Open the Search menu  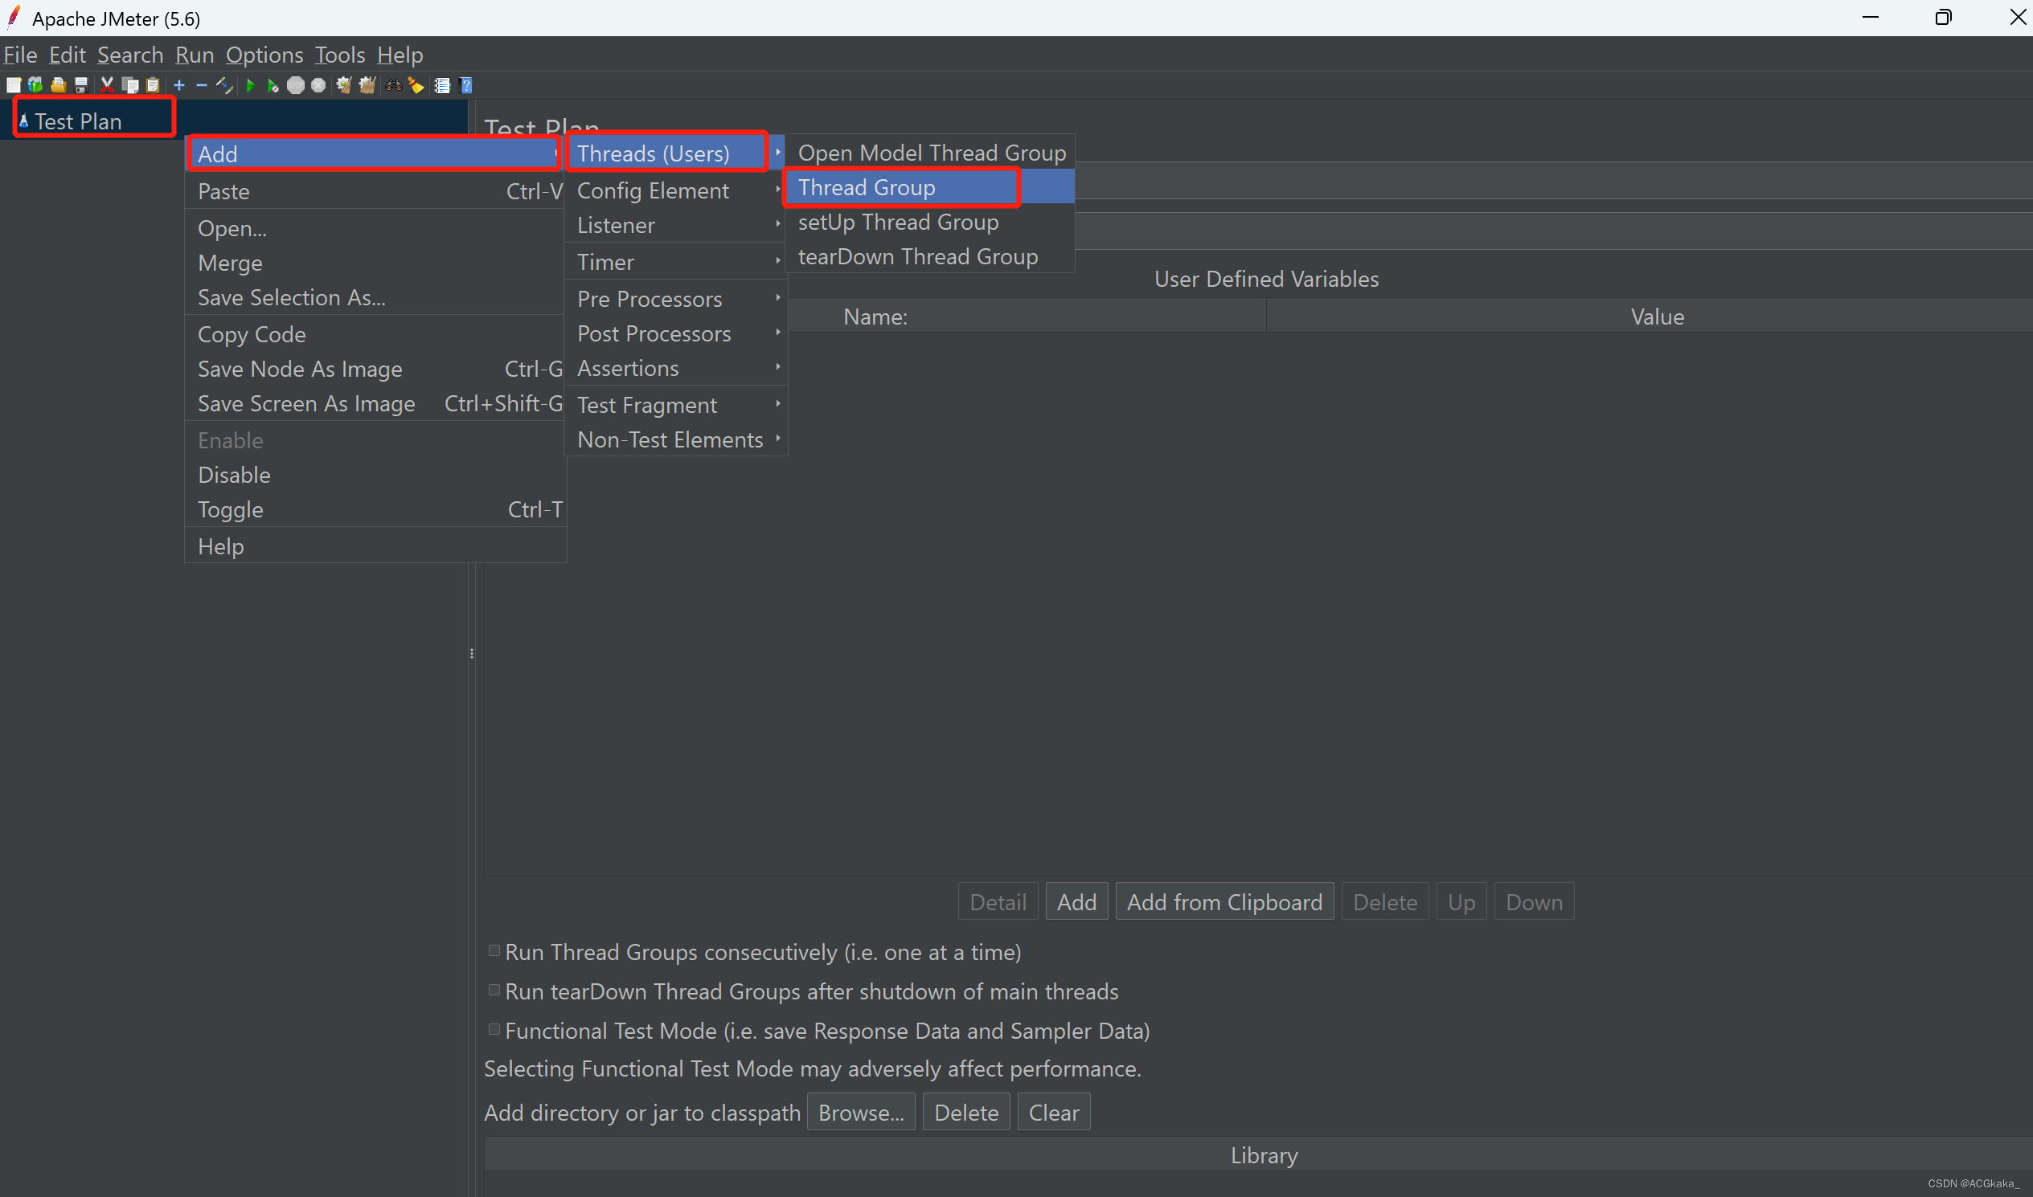pyautogui.click(x=130, y=55)
